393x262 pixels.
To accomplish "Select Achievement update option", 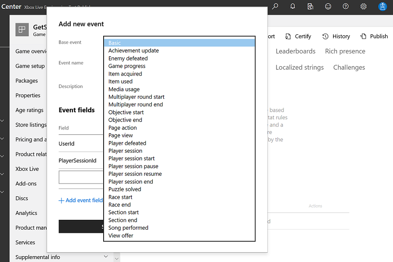I will click(x=179, y=51).
